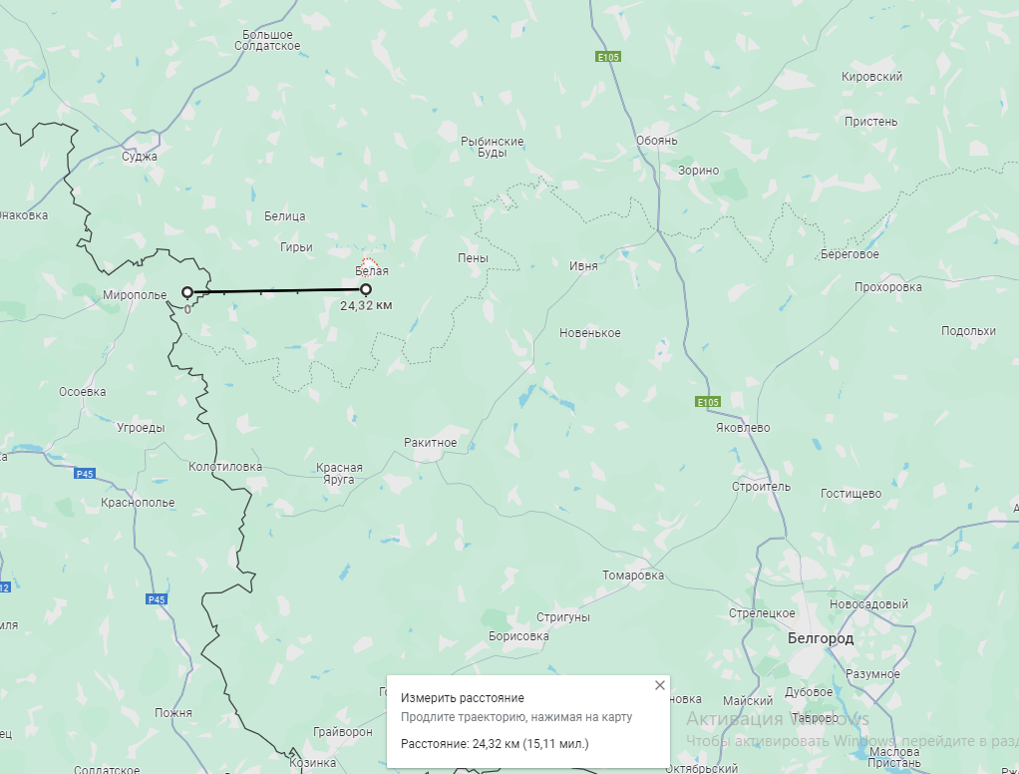Click the Обоянь town label
Screen dimensions: 1019x774
(x=656, y=141)
